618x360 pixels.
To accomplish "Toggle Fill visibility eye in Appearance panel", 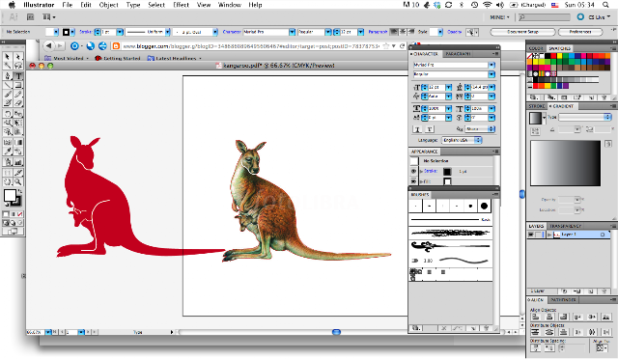I will click(413, 181).
